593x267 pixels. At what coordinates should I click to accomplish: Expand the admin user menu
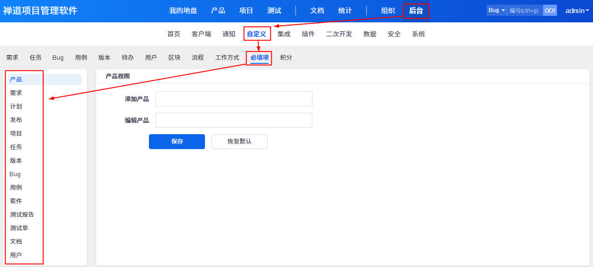click(x=577, y=10)
